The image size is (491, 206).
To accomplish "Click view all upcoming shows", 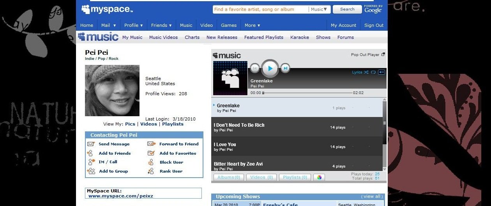I will pos(372,196).
